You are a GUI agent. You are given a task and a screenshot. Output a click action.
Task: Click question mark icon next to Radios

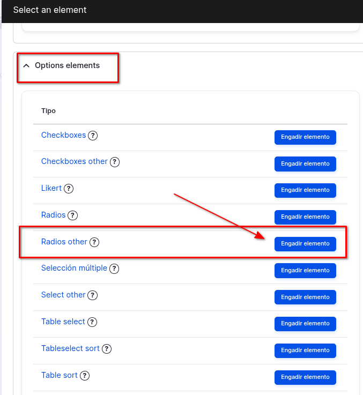point(73,215)
